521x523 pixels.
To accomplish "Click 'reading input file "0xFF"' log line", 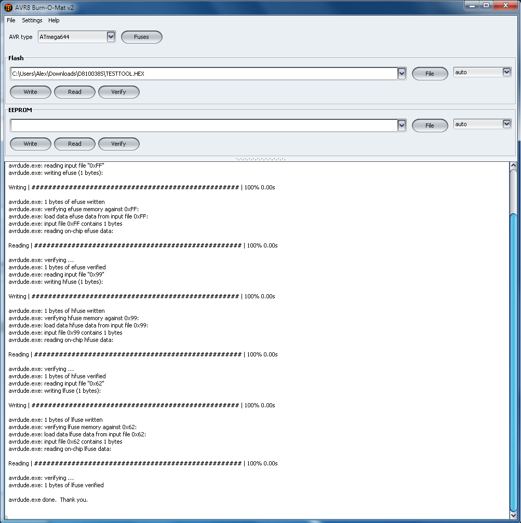I will (x=57, y=166).
